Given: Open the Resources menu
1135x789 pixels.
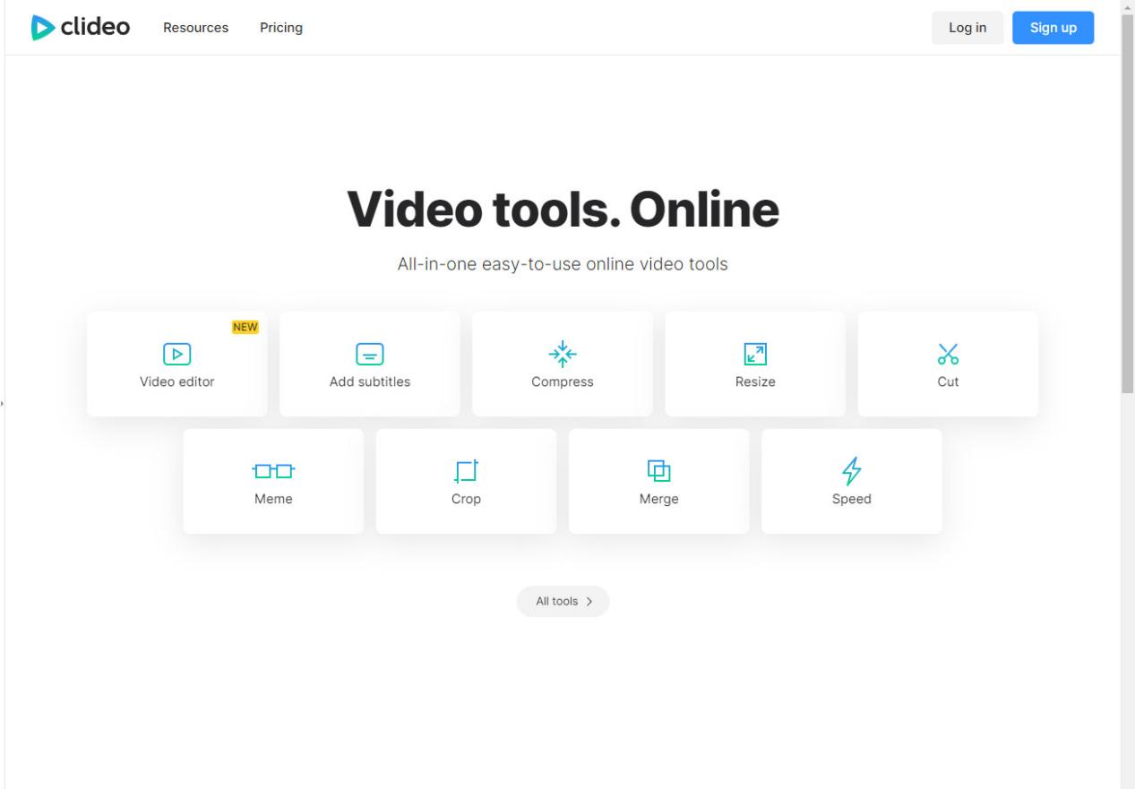Looking at the screenshot, I should click(x=195, y=28).
